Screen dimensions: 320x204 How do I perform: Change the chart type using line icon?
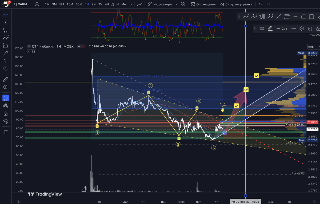pos(140,4)
